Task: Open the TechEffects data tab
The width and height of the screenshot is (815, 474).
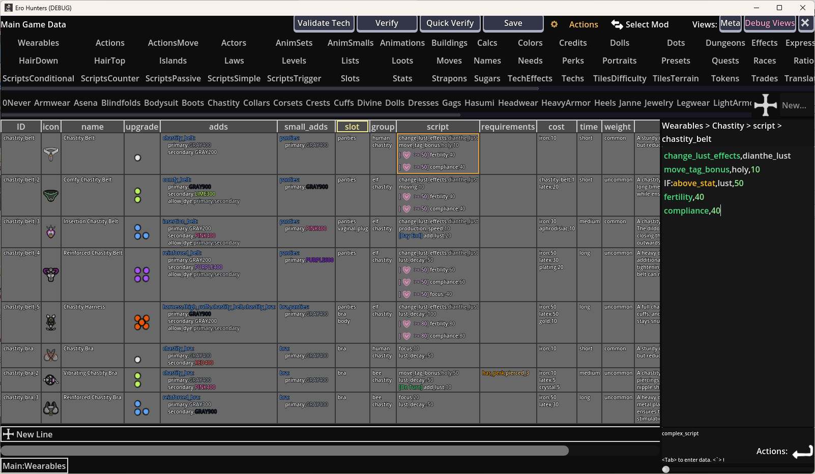Action: click(530, 79)
